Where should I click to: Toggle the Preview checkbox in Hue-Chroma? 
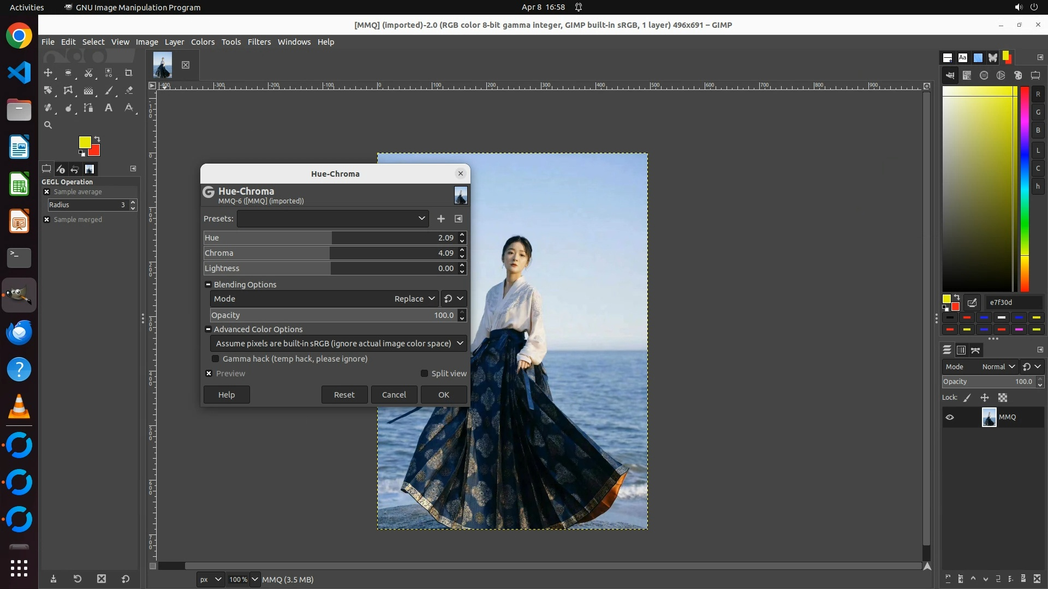tap(209, 374)
